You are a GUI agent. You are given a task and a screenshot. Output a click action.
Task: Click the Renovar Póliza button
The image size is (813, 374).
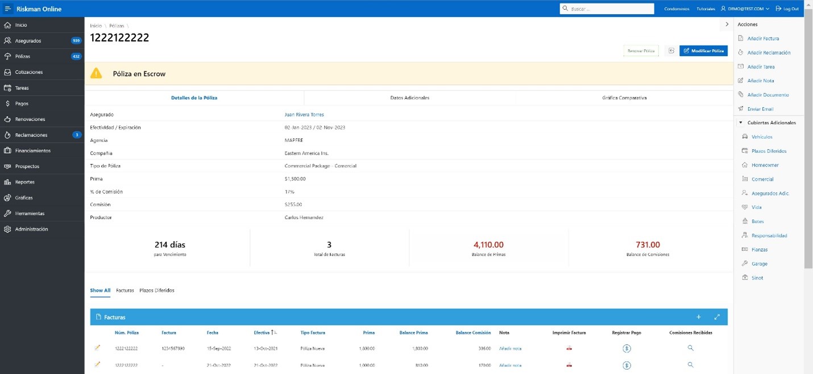point(641,51)
